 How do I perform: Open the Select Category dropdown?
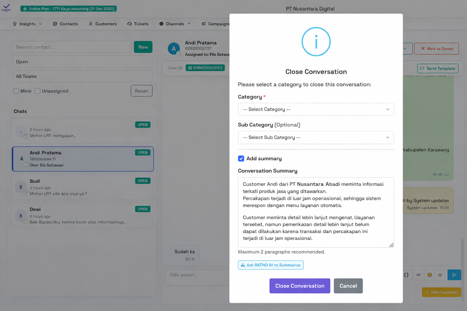click(x=316, y=109)
